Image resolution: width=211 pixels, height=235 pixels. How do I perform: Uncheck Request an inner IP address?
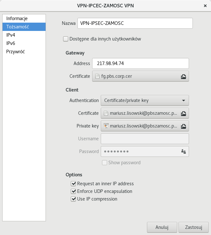74,184
